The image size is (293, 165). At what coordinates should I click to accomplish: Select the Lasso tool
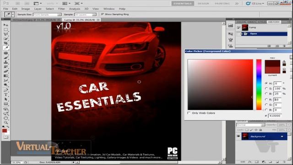click(x=6, y=34)
